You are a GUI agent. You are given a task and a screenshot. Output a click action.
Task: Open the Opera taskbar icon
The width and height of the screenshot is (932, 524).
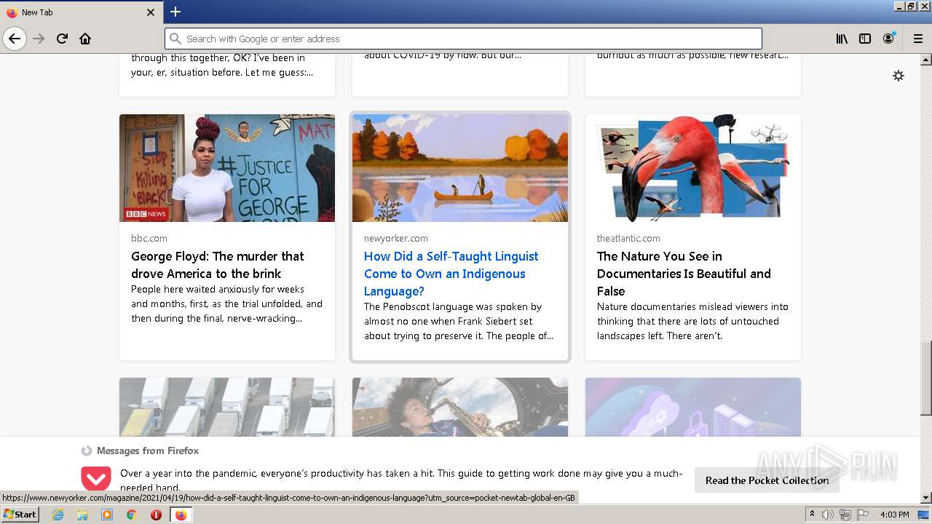pyautogui.click(x=156, y=515)
